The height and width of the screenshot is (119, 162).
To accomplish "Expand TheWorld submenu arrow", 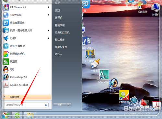I will click(49, 15).
